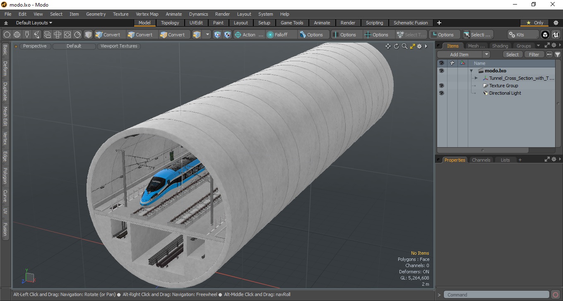Click the viewport zoom magnifier icon
563x301 pixels.
click(404, 46)
